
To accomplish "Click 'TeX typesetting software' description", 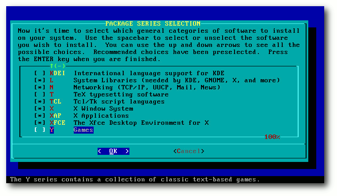I will pyautogui.click(x=121, y=95).
